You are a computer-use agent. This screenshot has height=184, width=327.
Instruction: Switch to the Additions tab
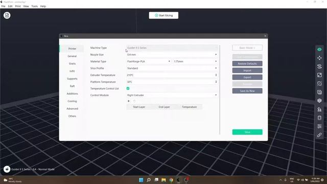[x=72, y=94]
